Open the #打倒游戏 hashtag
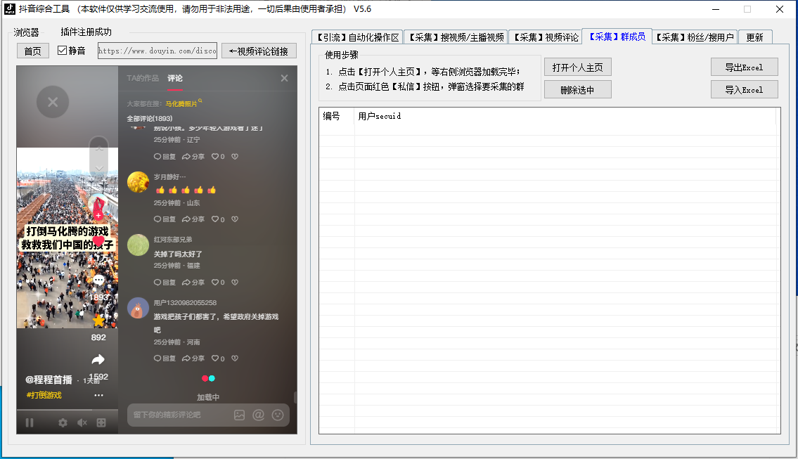This screenshot has height=459, width=798. coord(44,395)
